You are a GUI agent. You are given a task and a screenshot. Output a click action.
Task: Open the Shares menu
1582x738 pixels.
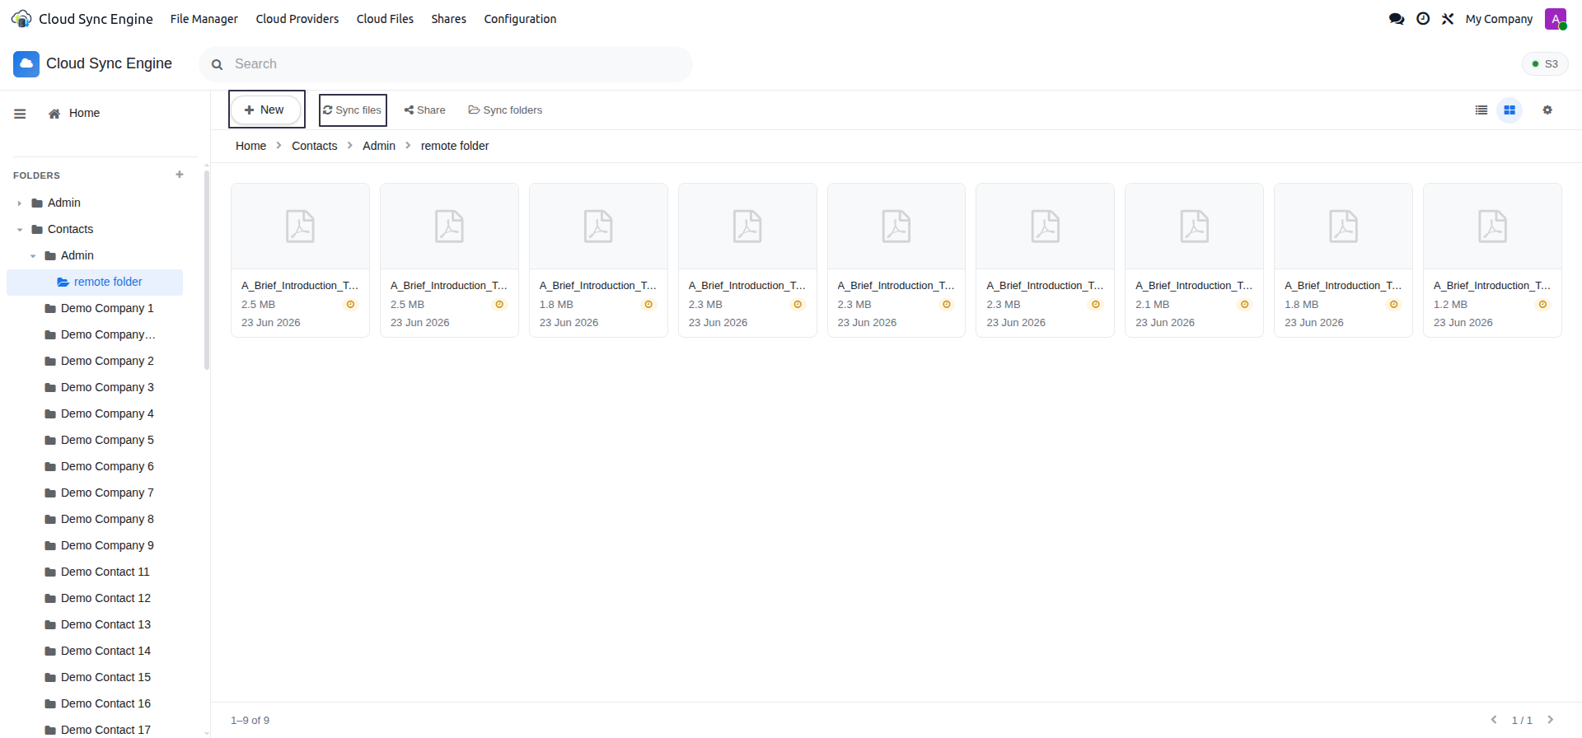449,19
